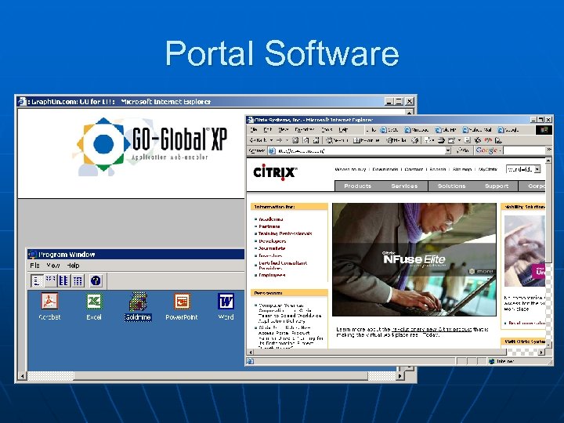
Task: Click the Contact link on Citrix page
Action: coord(414,169)
